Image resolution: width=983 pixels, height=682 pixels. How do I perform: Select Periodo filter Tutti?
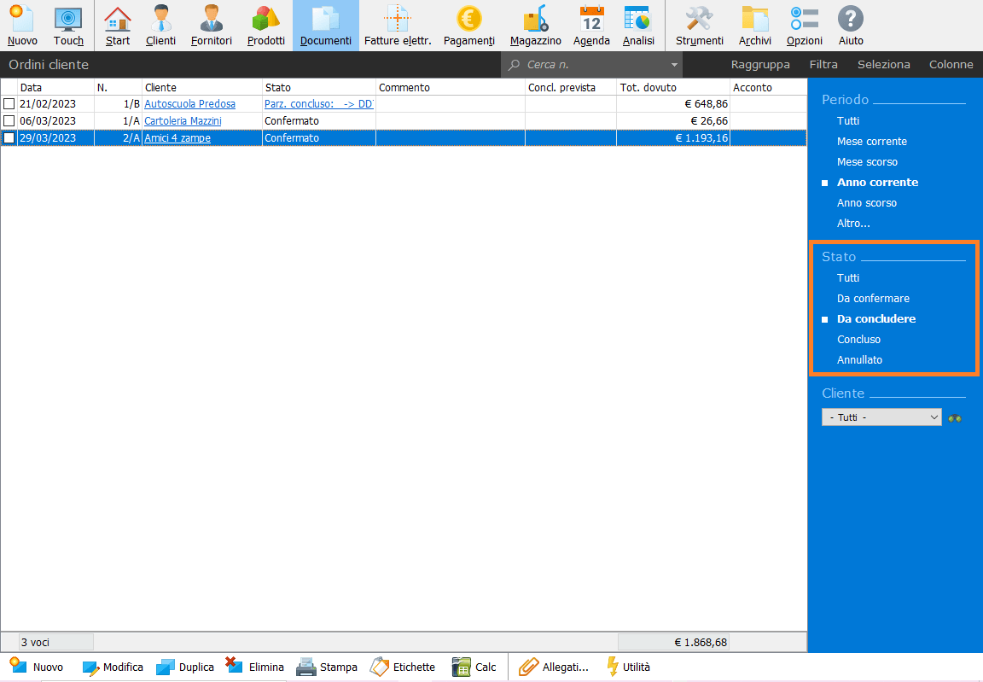click(x=847, y=121)
